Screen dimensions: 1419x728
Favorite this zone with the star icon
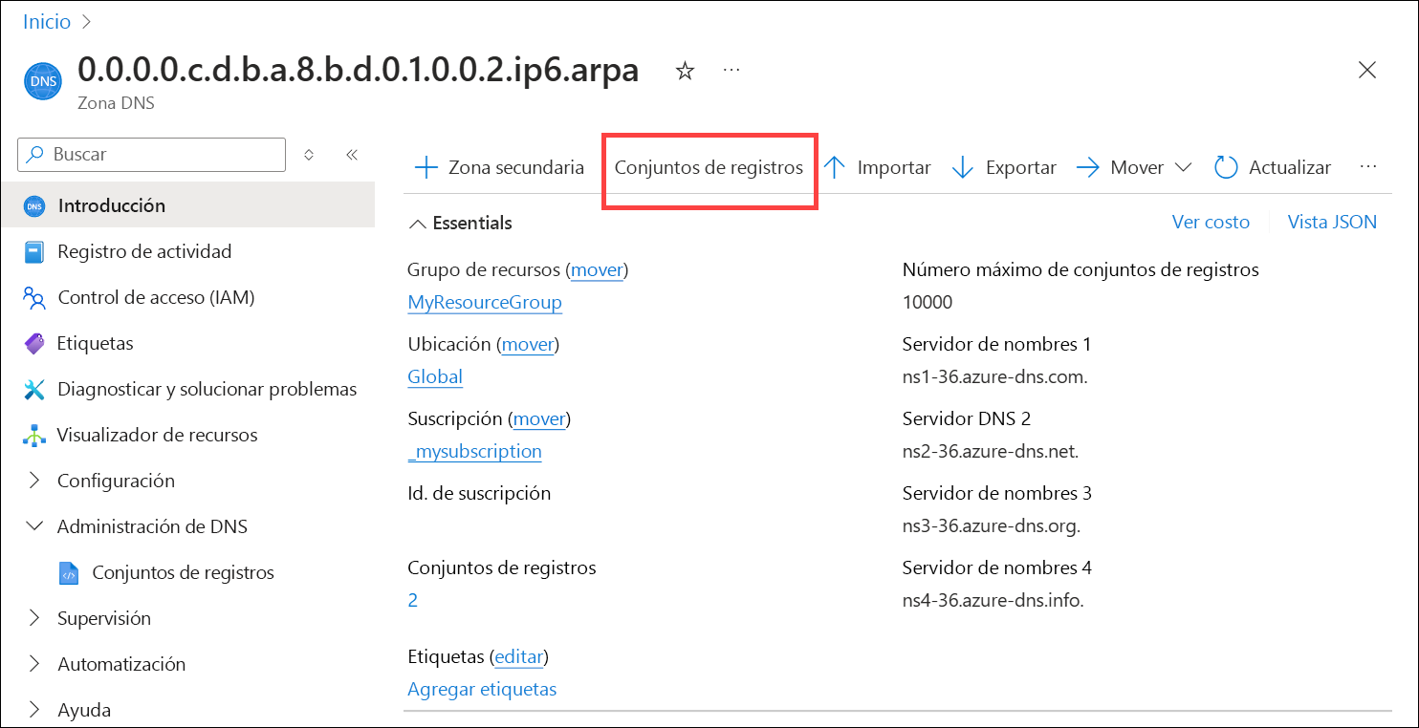pos(685,71)
